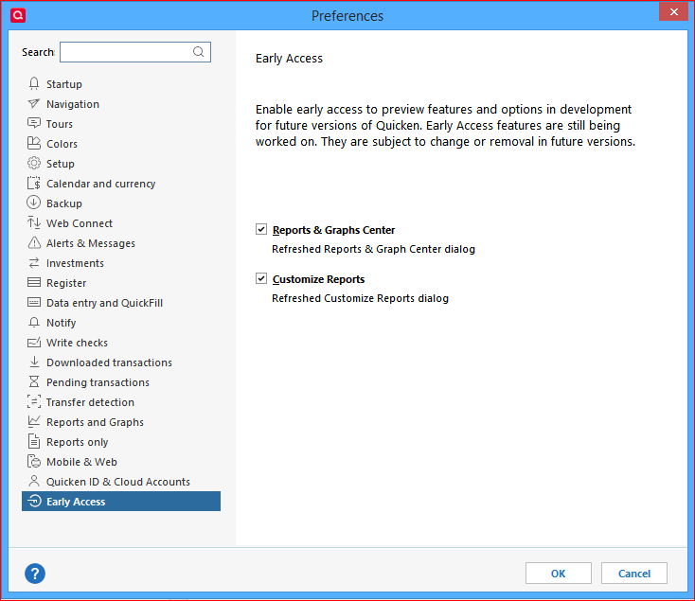Click the Write checks label
The width and height of the screenshot is (695, 601).
coord(77,343)
